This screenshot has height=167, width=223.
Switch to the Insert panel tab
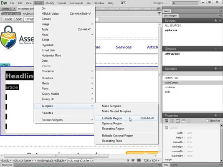(x=167, y=11)
